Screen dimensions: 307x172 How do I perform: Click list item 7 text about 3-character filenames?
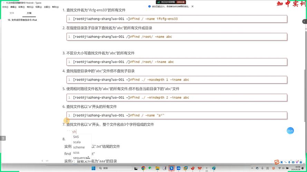tap(110, 125)
